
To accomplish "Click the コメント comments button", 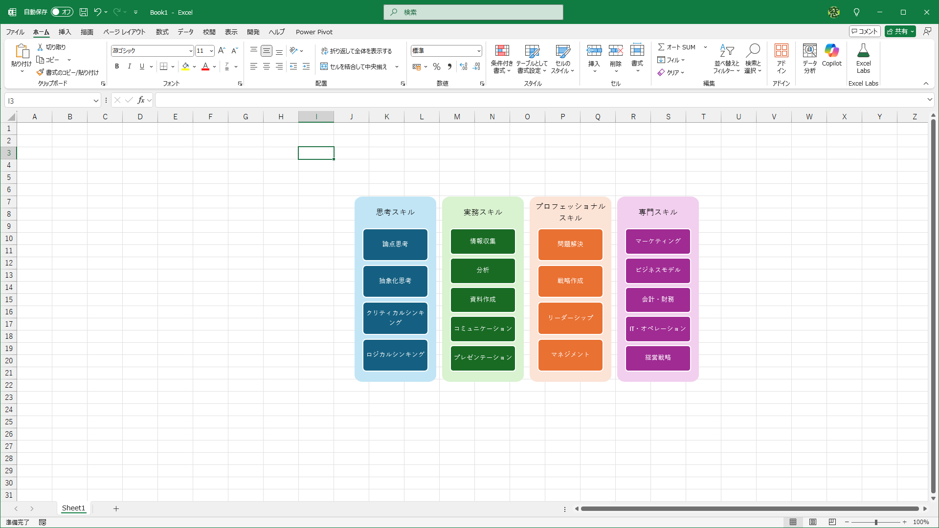I will 865,31.
